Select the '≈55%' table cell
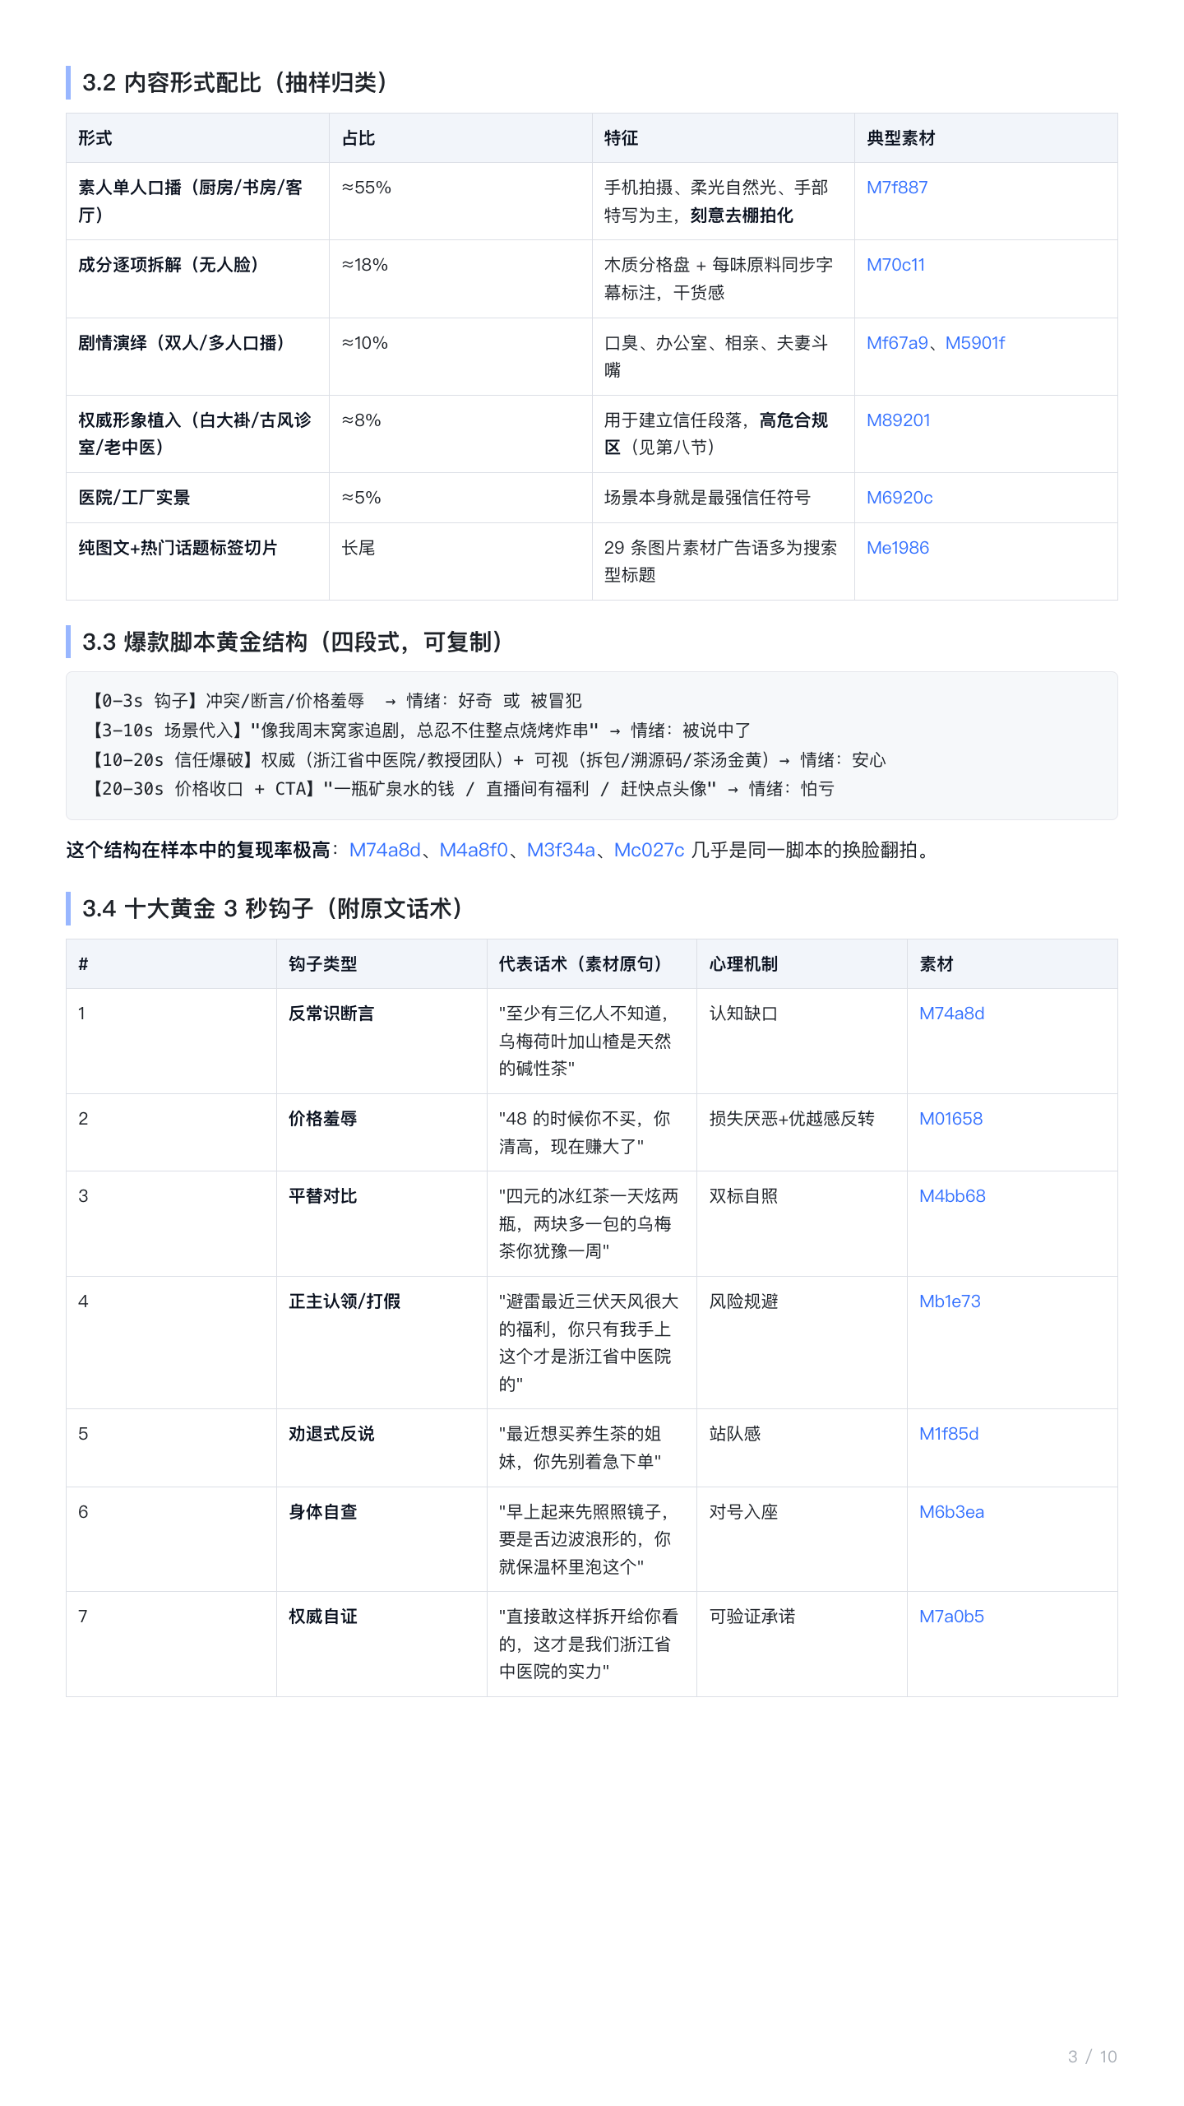Image resolution: width=1184 pixels, height=2106 pixels. coord(460,202)
